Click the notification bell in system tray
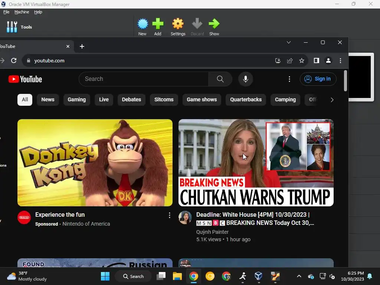Viewport: 380px width, 285px height. click(x=370, y=276)
